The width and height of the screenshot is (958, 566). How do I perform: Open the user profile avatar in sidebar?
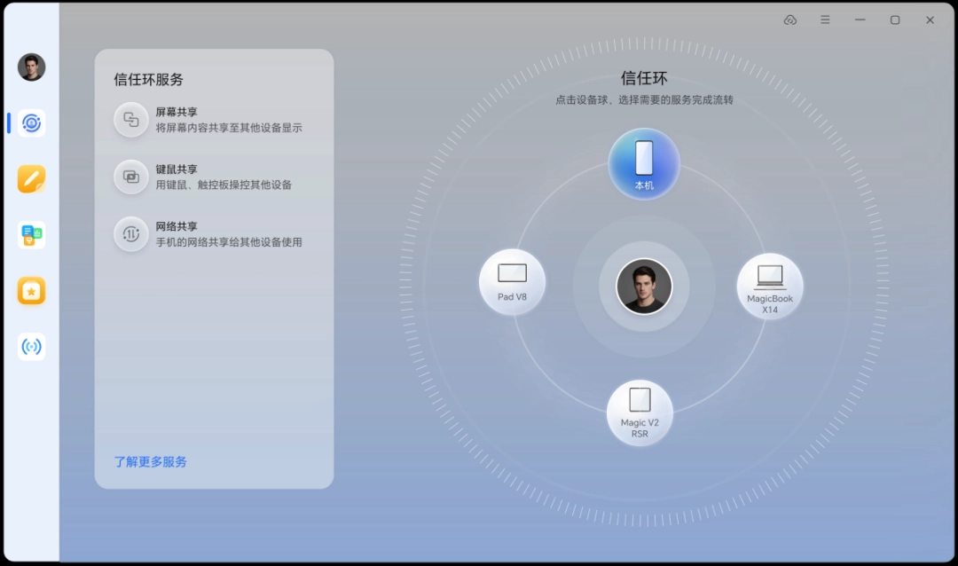pos(31,67)
